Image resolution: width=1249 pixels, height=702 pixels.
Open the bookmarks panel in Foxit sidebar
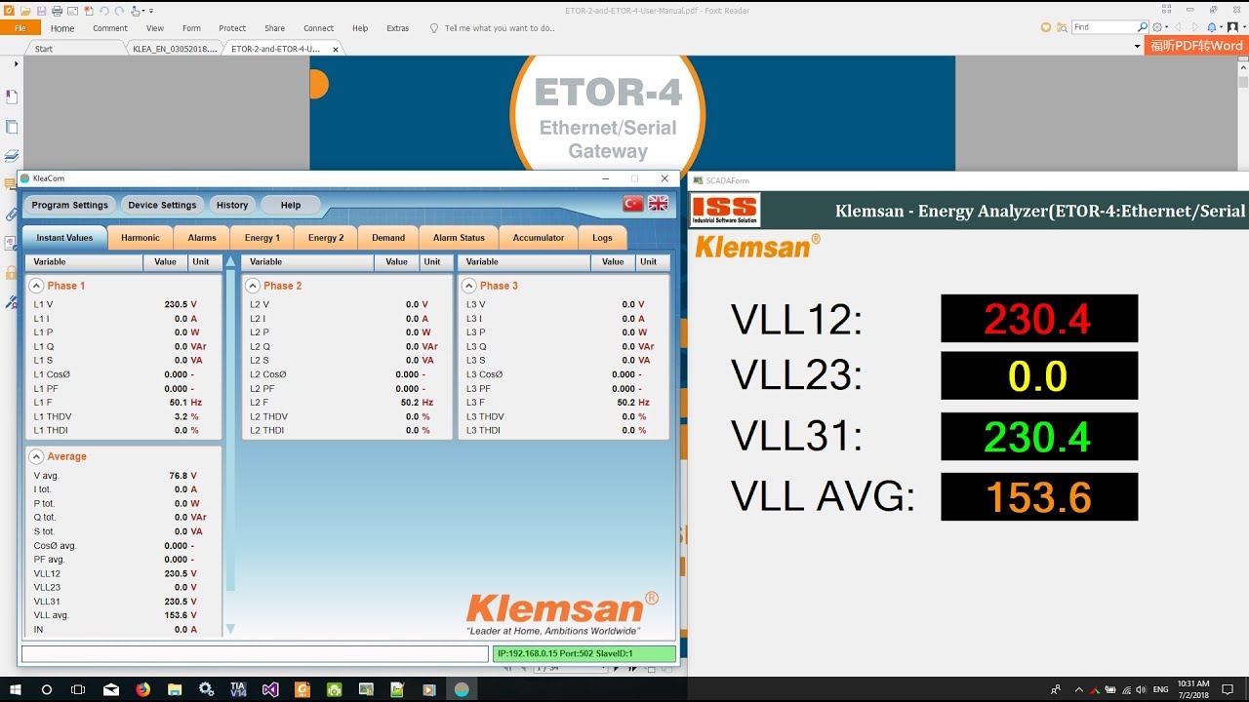tap(12, 97)
